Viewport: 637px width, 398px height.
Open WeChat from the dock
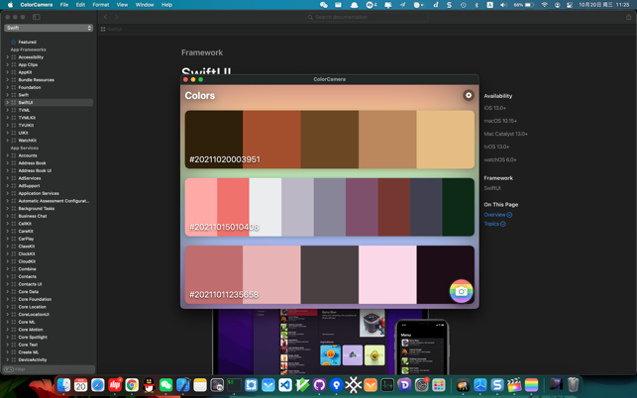(x=165, y=384)
